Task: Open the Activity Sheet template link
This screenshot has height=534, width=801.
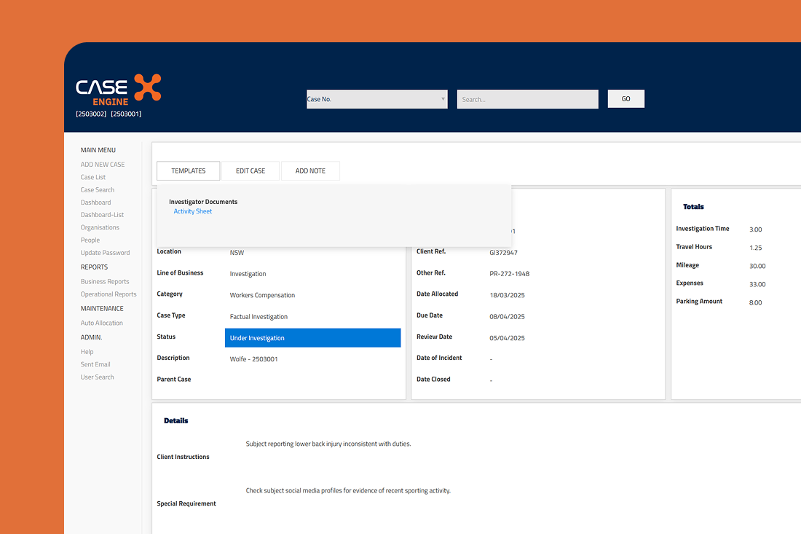Action: coord(192,211)
